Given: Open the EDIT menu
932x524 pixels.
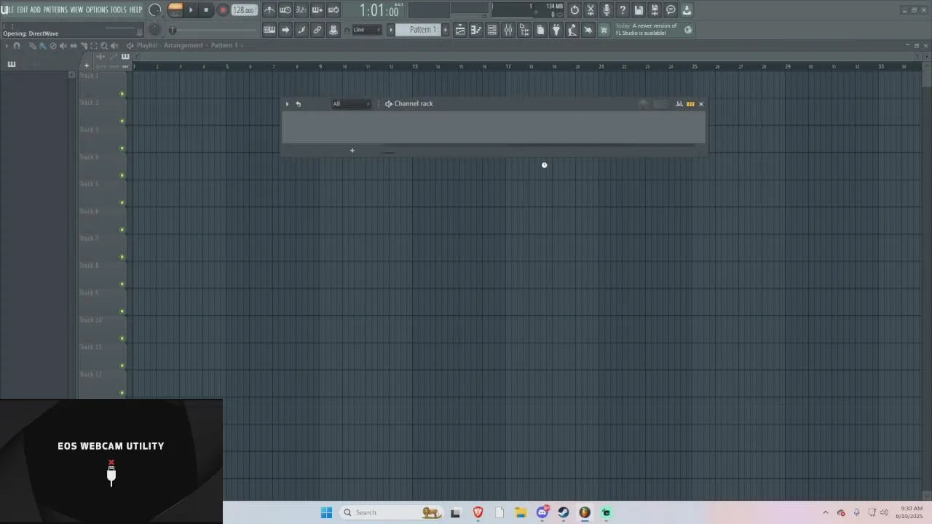Looking at the screenshot, I should pyautogui.click(x=23, y=10).
